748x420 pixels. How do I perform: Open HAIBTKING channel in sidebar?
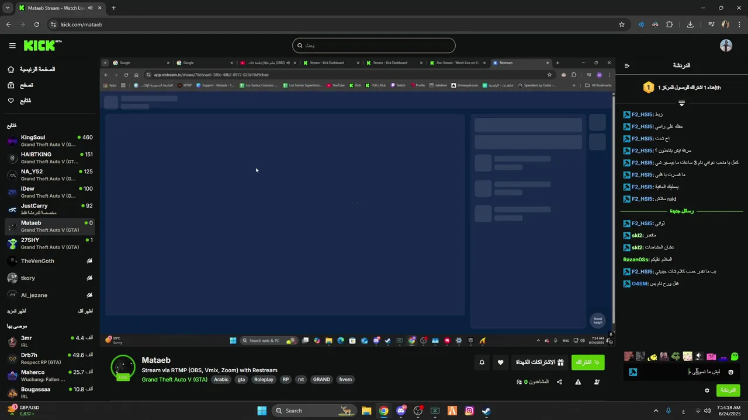tap(50, 157)
